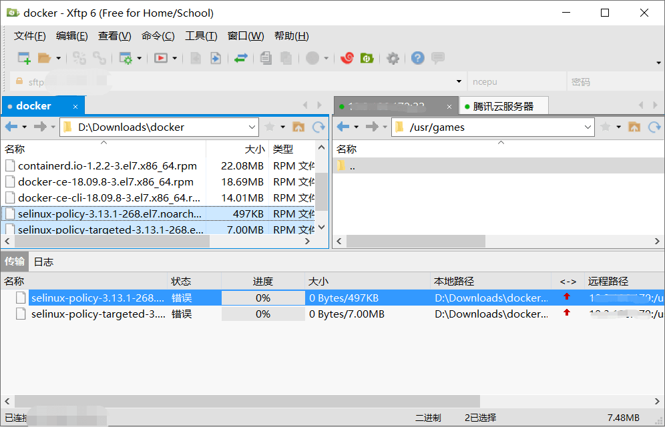The height and width of the screenshot is (427, 665).
Task: Click the green transfer arrows toolbar icon
Action: (241, 58)
